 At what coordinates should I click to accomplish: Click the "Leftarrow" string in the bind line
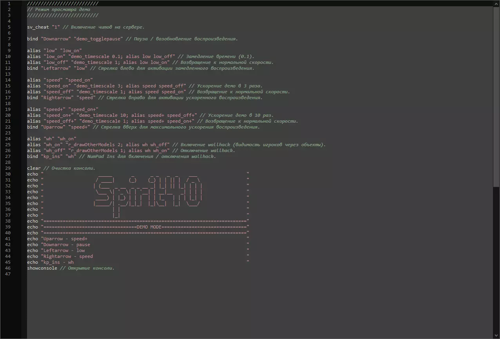[x=56, y=68]
